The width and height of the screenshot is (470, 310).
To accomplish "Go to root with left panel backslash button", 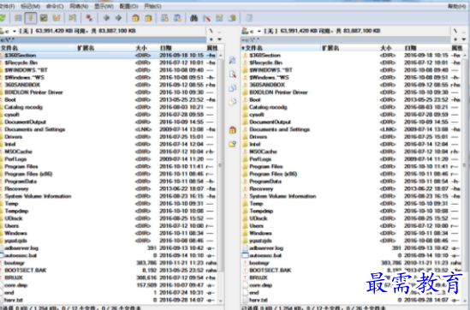I will point(211,31).
